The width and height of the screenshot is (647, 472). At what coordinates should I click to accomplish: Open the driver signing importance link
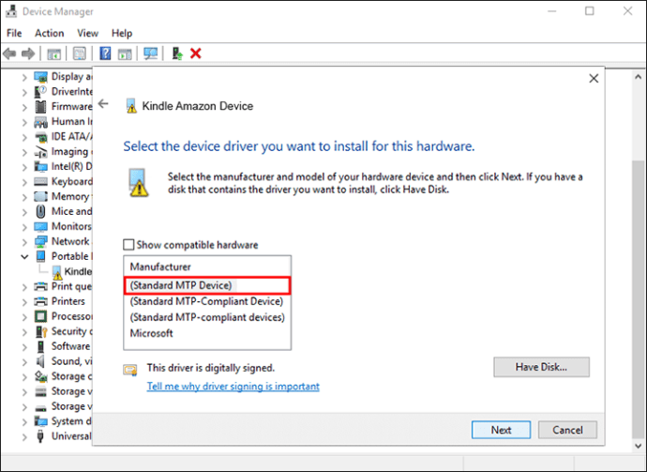pos(233,387)
